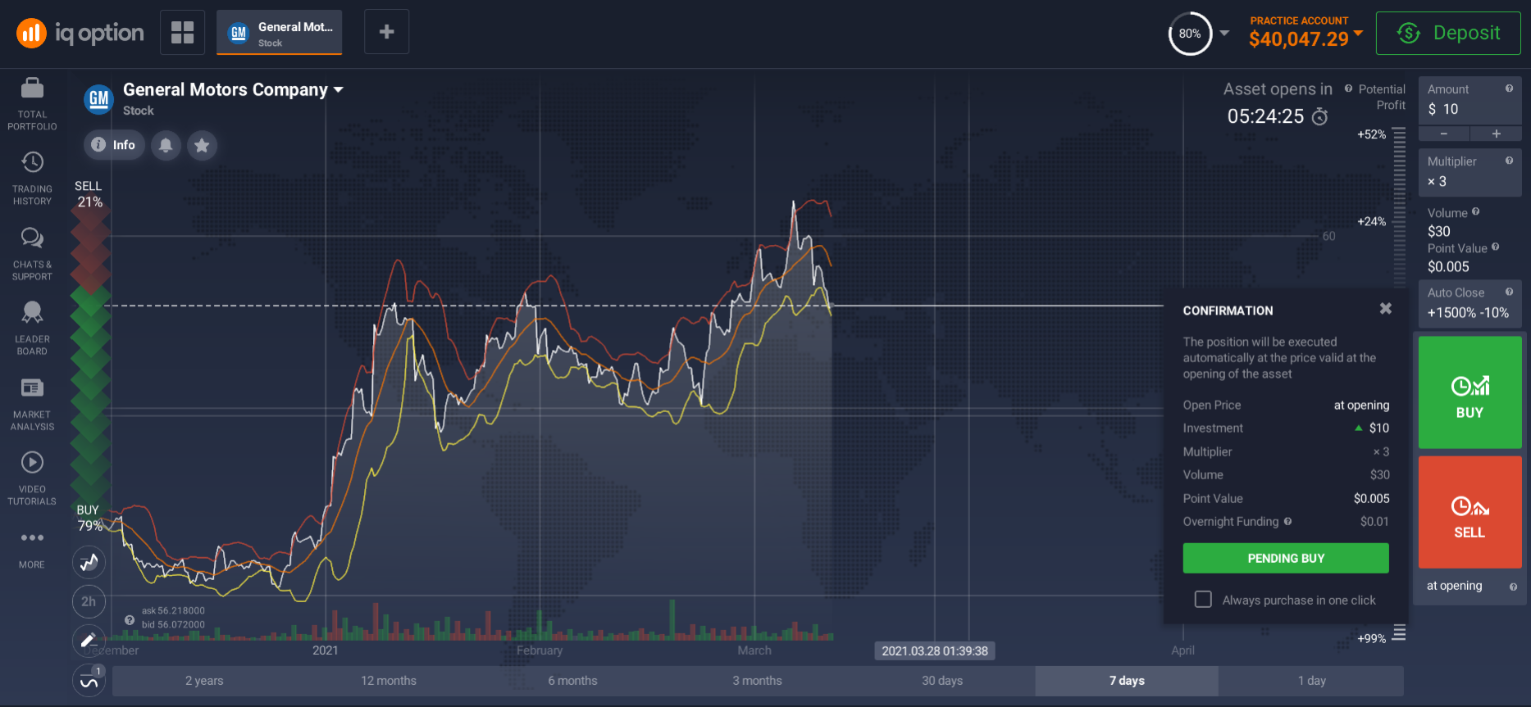Screen dimensions: 1531x707
Task: Increase amount with plus button
Action: click(x=1496, y=134)
